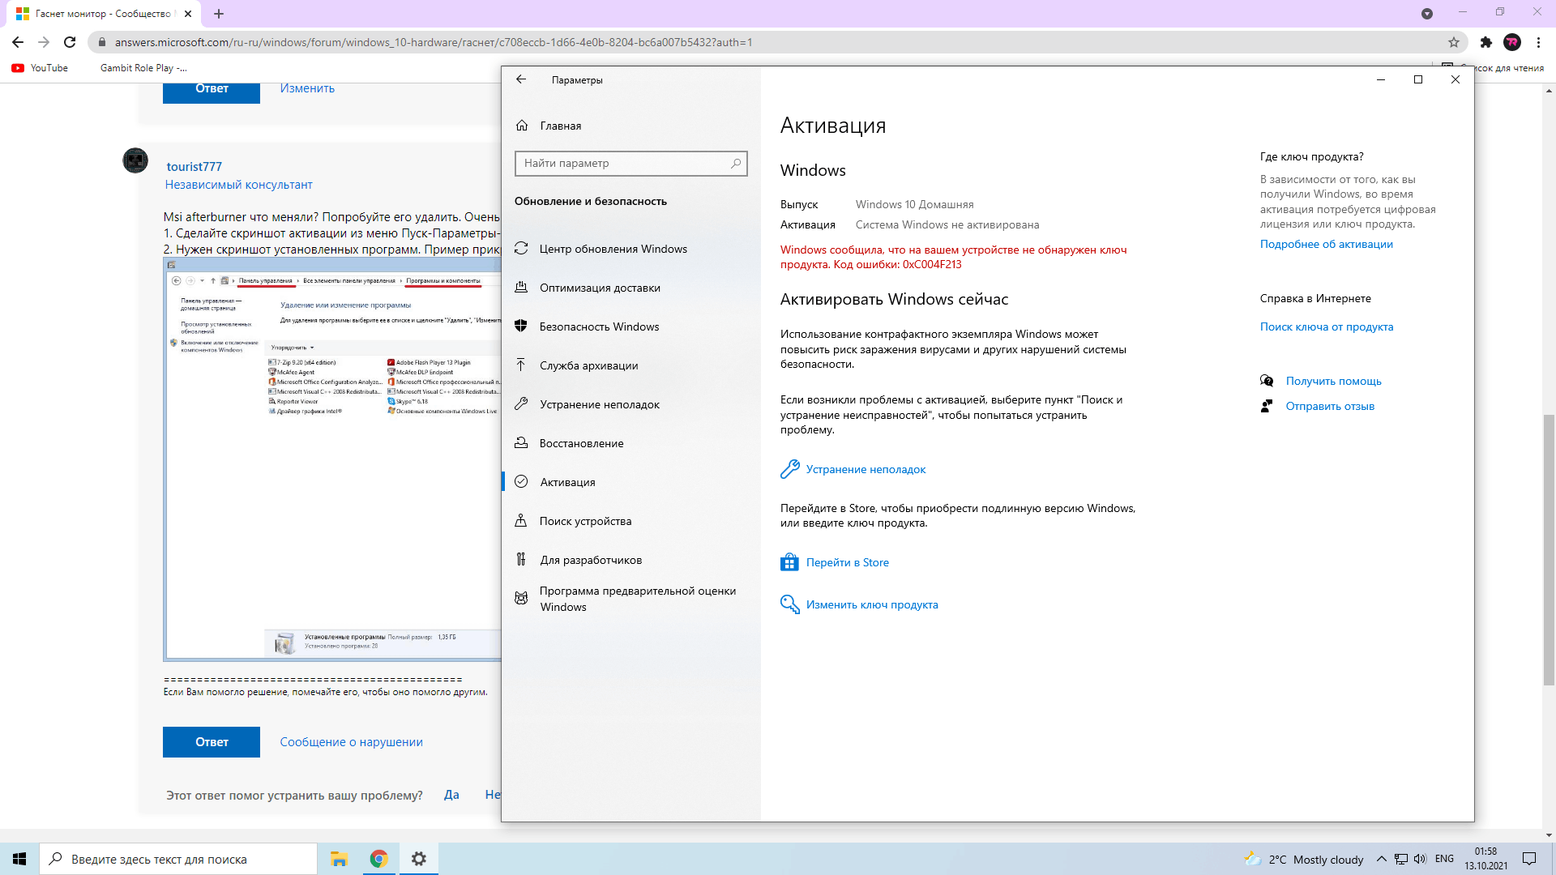Select 'Активация' menu item in sidebar
Viewport: 1556px width, 875px height.
[x=566, y=480]
